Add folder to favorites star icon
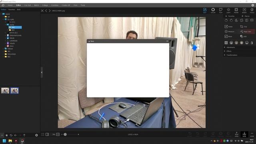 click(6, 135)
